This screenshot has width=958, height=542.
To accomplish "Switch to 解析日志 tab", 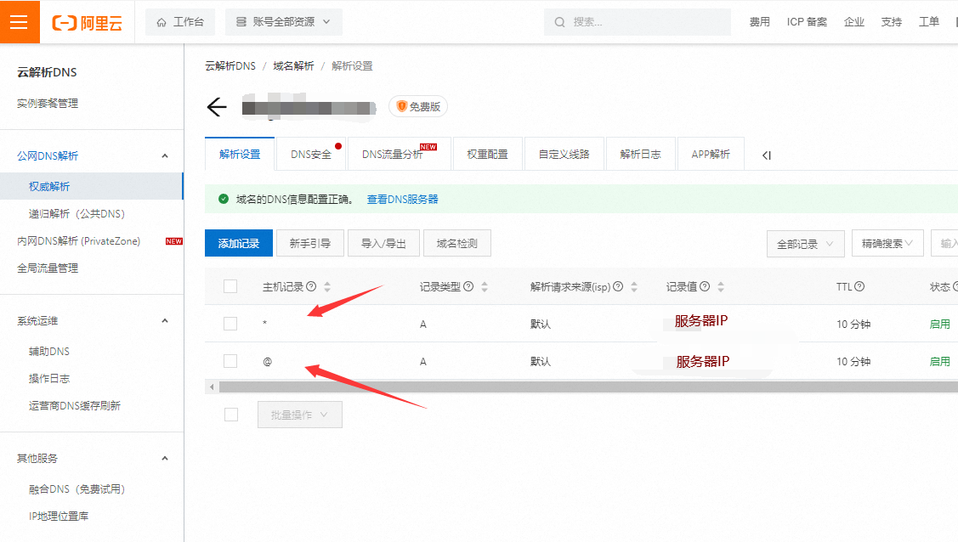I will coord(640,155).
